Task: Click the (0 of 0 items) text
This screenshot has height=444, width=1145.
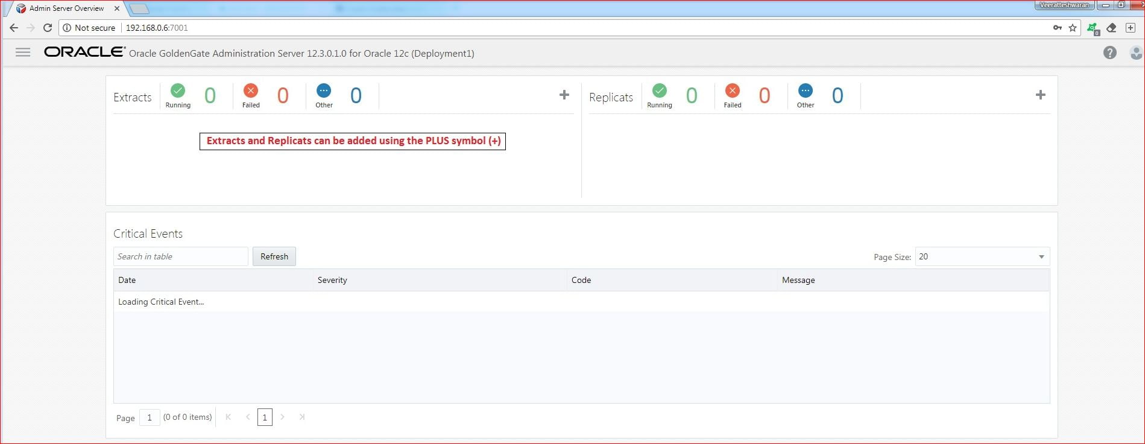Action: pos(188,417)
